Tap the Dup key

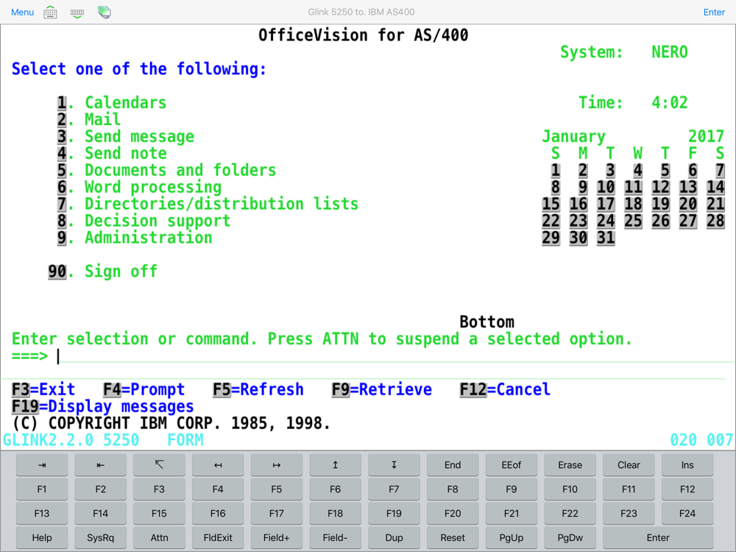point(394,538)
